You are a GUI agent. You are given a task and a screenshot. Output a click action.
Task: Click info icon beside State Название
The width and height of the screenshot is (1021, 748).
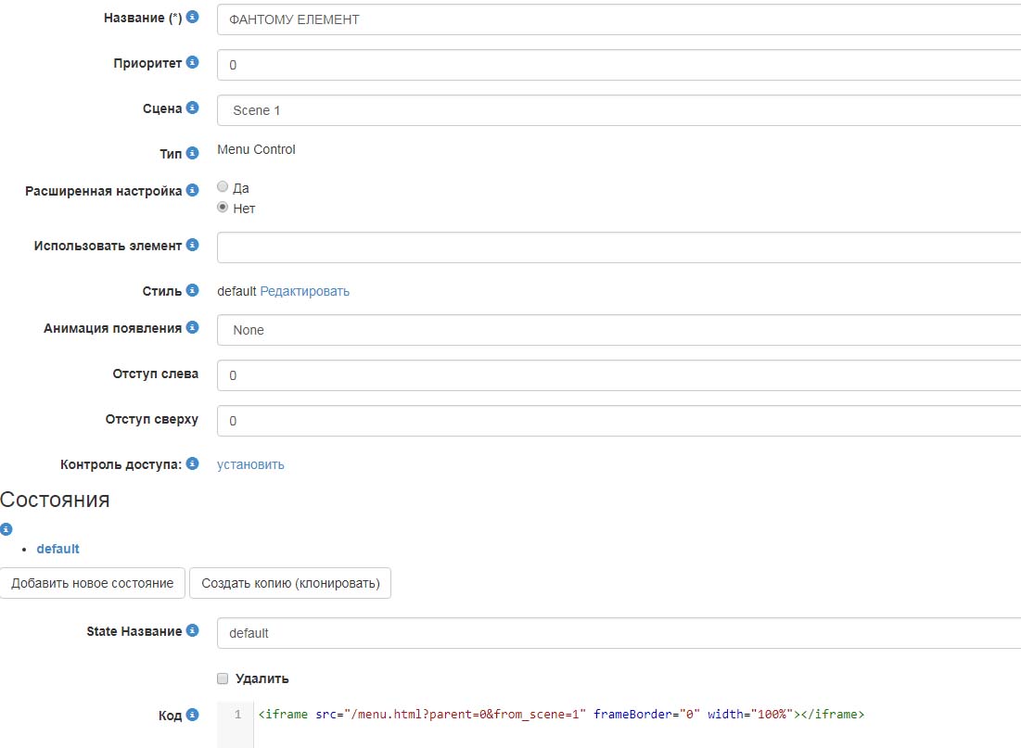pos(192,630)
